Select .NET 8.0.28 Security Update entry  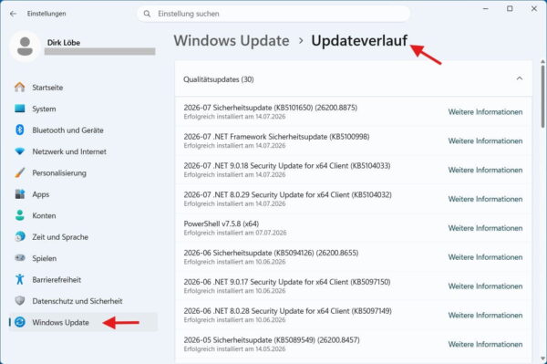coord(354,315)
